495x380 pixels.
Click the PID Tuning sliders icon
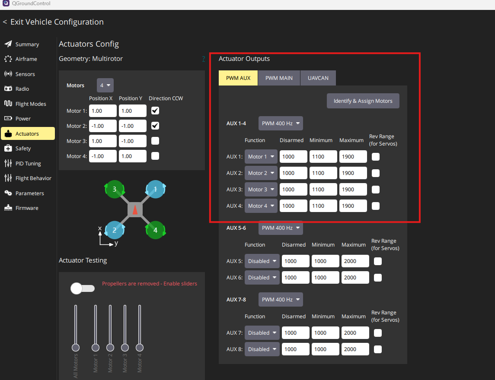click(8, 164)
